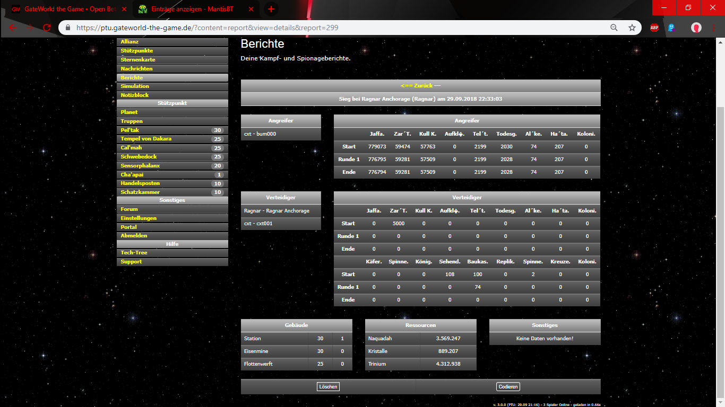The image size is (725, 407).
Task: Bookmark this page with the star icon
Action: [632, 28]
